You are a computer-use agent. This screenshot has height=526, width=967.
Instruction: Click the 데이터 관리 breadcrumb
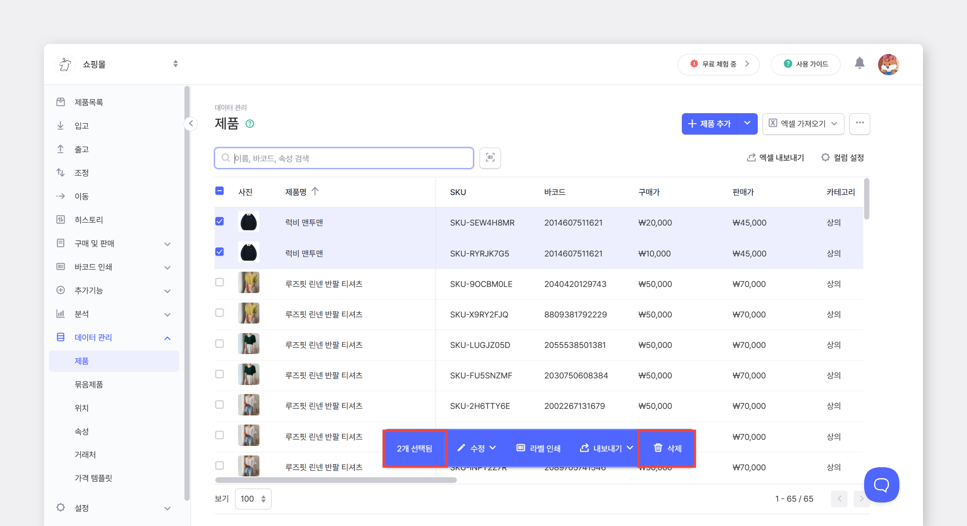(x=231, y=108)
